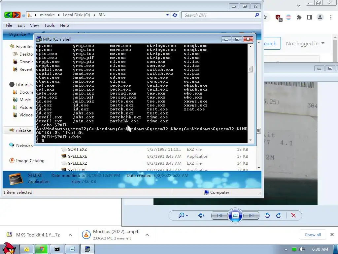Screen dimensions: 338x254
Task: Show hidden tray icons arrow
Action: (x=286, y=249)
